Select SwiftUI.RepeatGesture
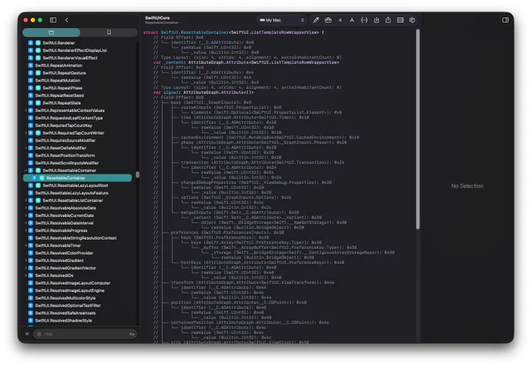 tap(78, 73)
